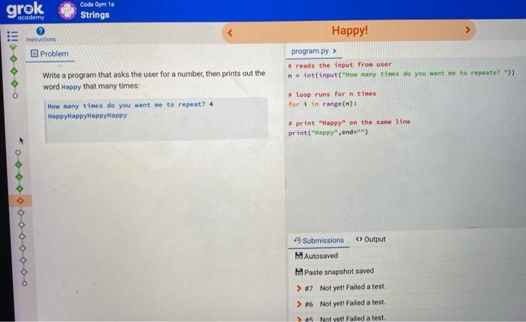Place cursor on print("Happy",end="") line
The height and width of the screenshot is (322, 526).
click(x=328, y=132)
